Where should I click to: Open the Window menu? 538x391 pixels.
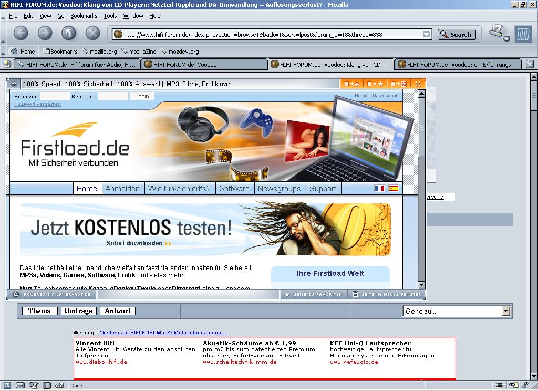coord(133,16)
